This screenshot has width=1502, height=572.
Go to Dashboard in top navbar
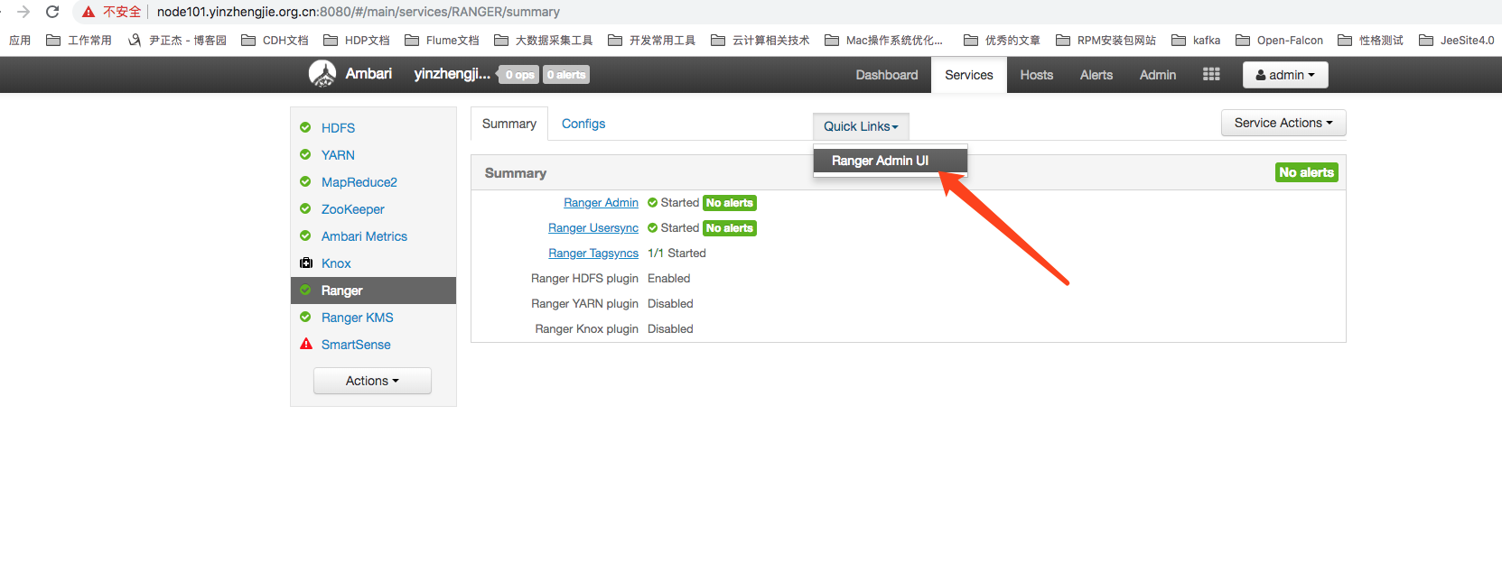[887, 75]
